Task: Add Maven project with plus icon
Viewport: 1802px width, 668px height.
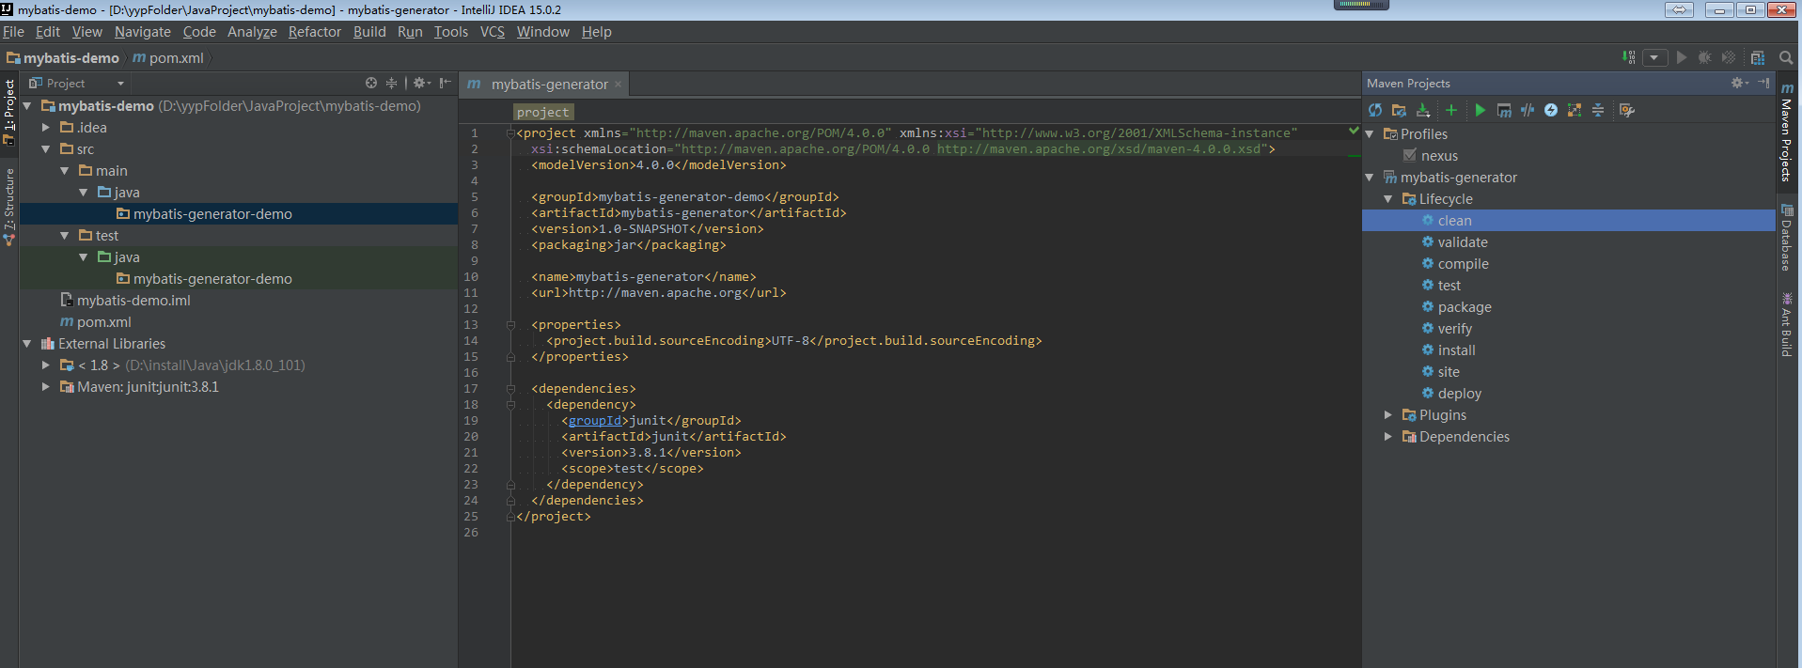Action: 1451,111
